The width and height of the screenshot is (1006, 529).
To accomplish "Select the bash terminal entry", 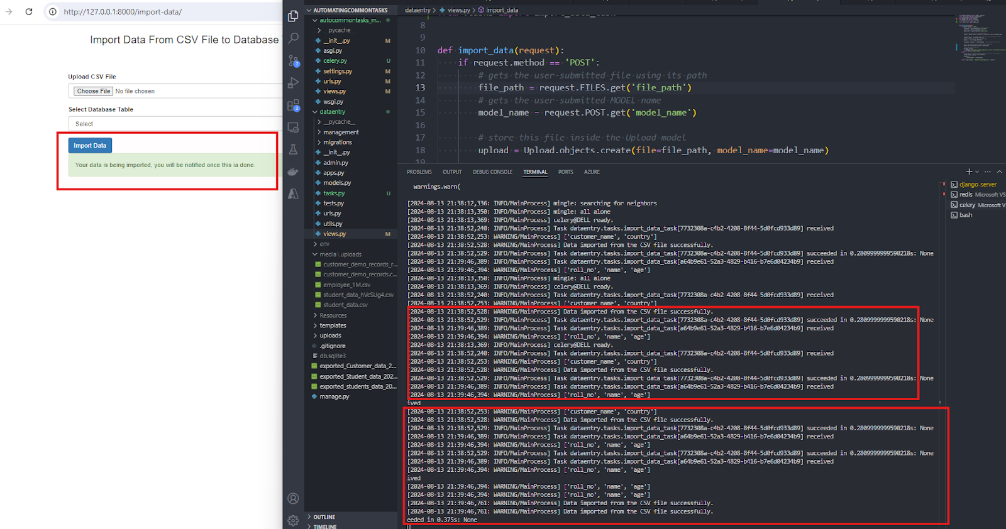I will pos(977,215).
